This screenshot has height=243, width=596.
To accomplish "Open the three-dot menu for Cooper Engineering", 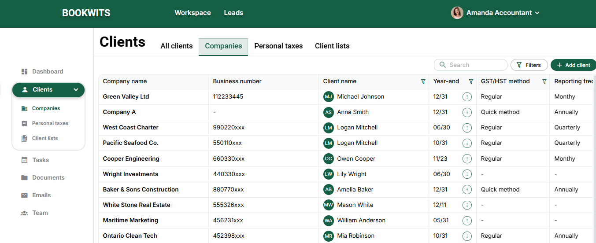I will tap(467, 159).
